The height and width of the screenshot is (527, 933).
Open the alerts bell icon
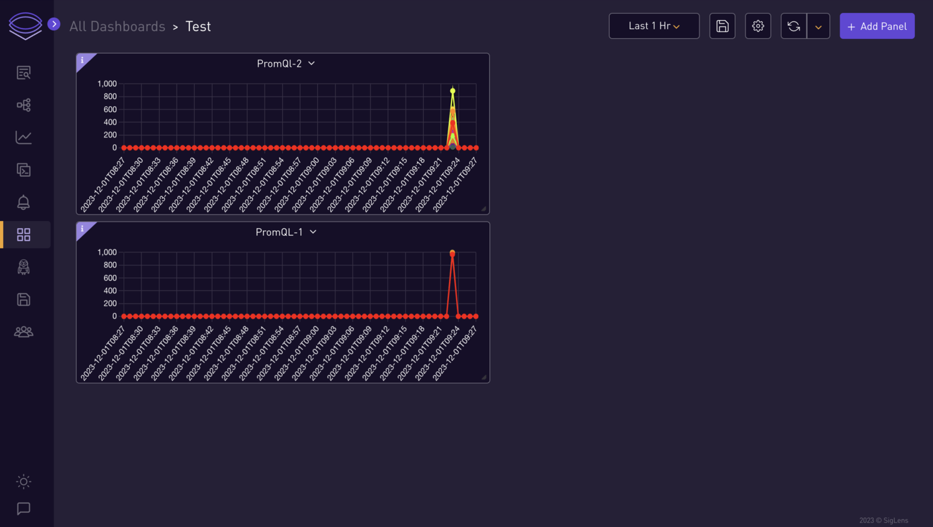(23, 202)
